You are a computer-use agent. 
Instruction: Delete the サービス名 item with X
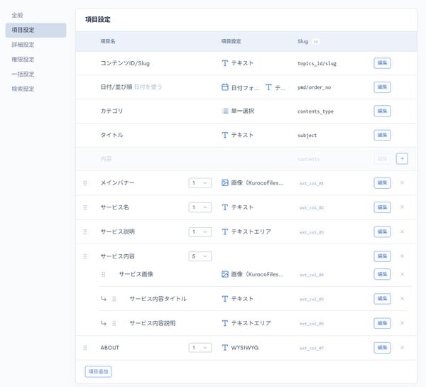coord(403,207)
